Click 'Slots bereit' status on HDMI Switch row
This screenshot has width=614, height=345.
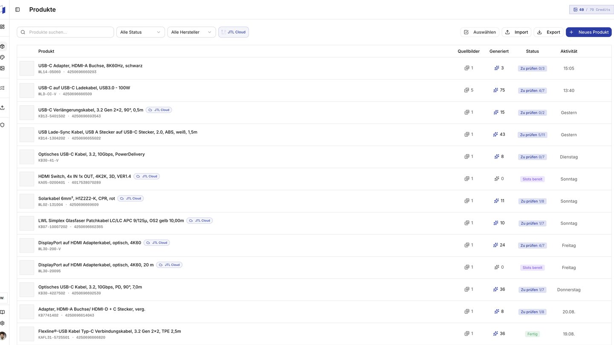click(x=533, y=179)
